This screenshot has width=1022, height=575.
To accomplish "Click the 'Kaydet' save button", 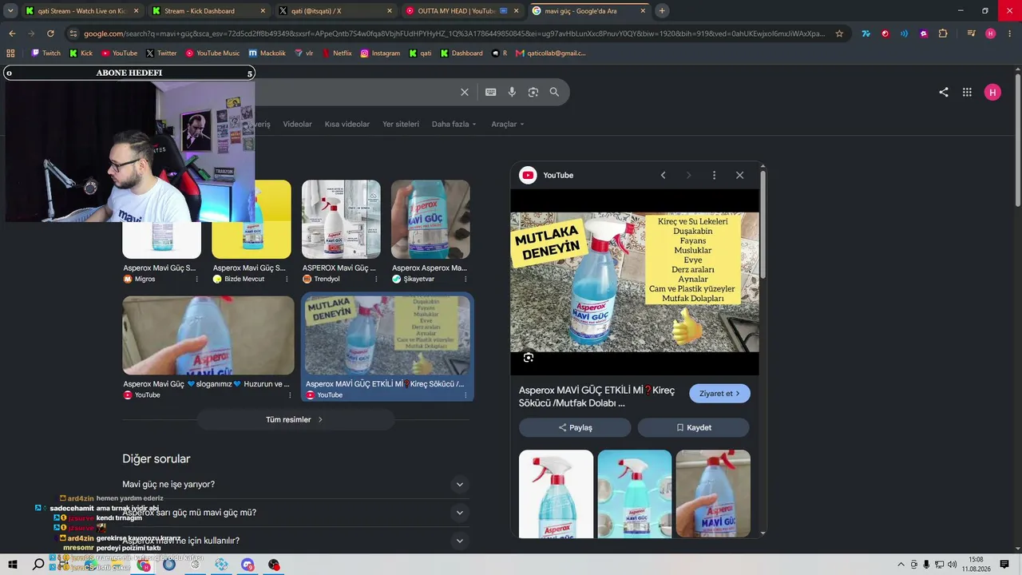I will (693, 427).
